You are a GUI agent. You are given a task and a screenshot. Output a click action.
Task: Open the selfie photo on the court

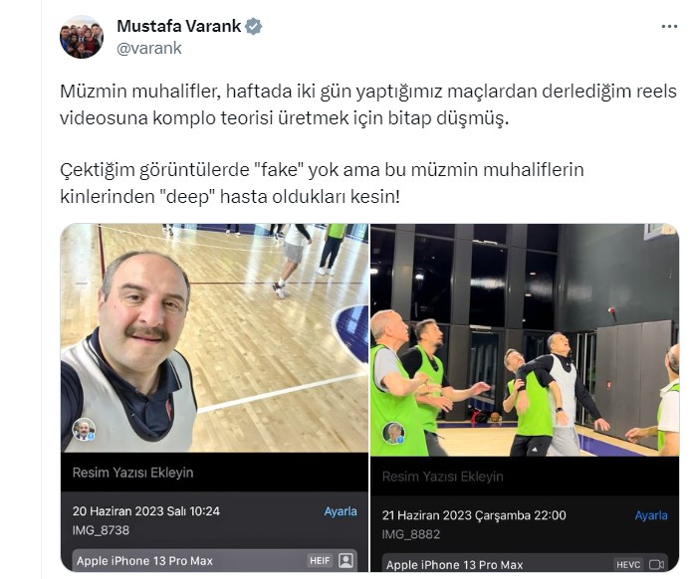pyautogui.click(x=215, y=338)
